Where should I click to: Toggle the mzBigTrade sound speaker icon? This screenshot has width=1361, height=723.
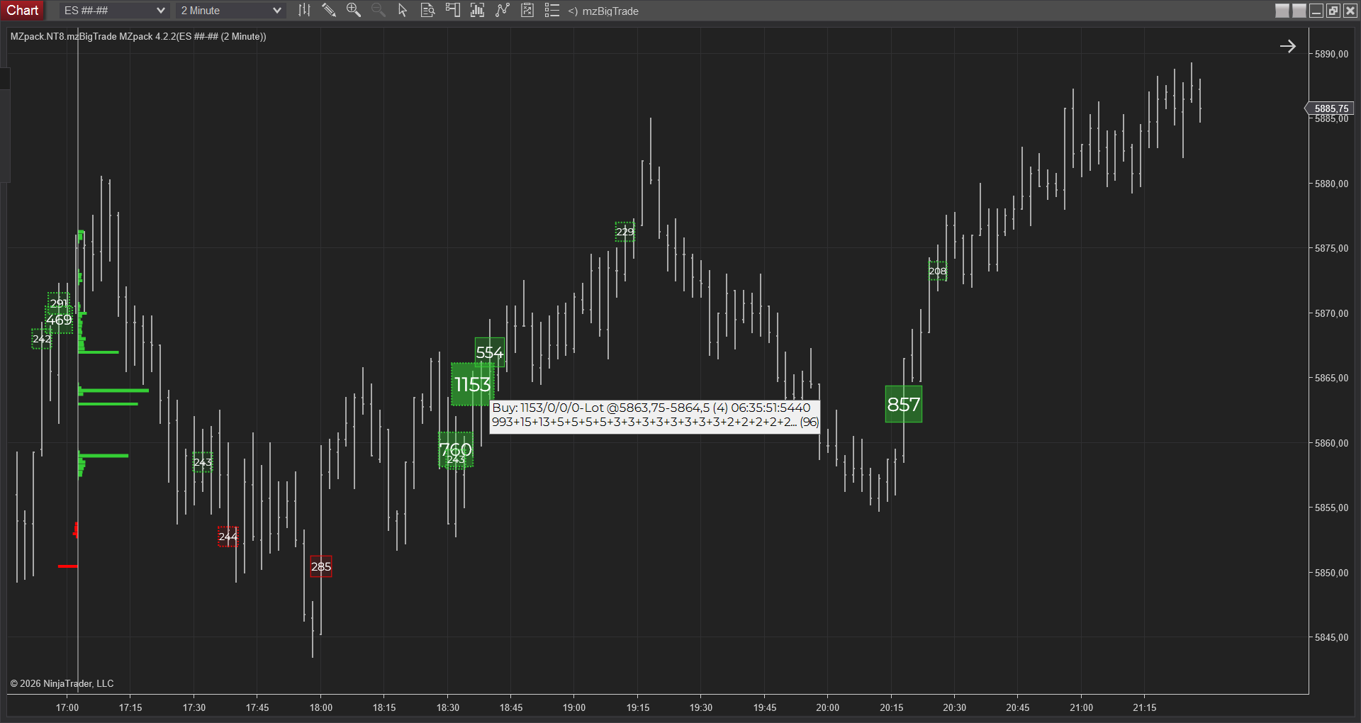pos(573,11)
